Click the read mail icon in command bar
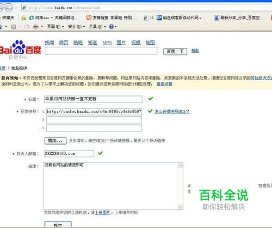272x228 pixels. [27, 27]
